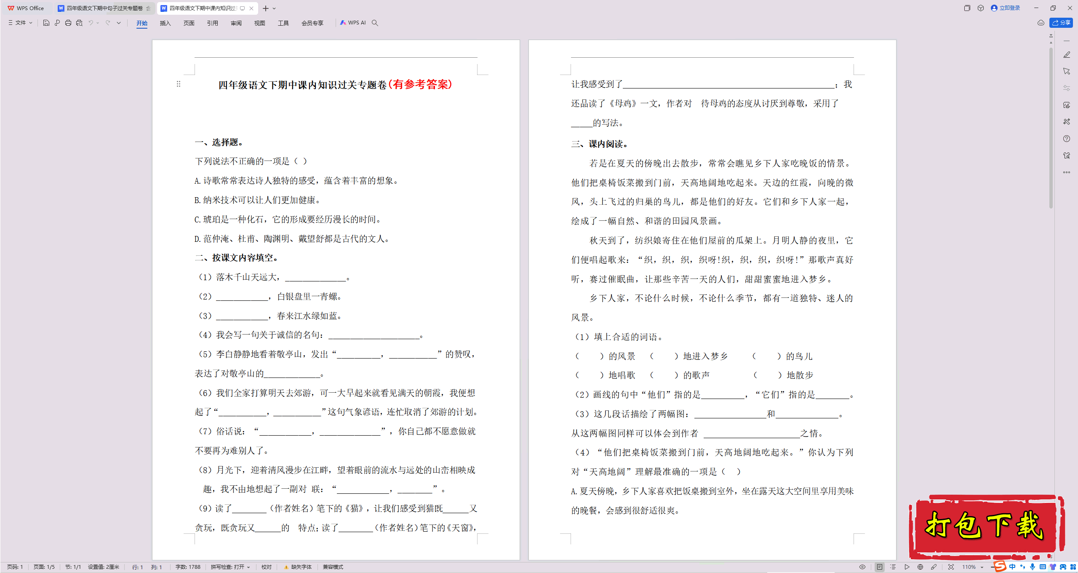This screenshot has height=573, width=1078.
Task: Click the help question mark icon in sidebar
Action: tap(1067, 139)
